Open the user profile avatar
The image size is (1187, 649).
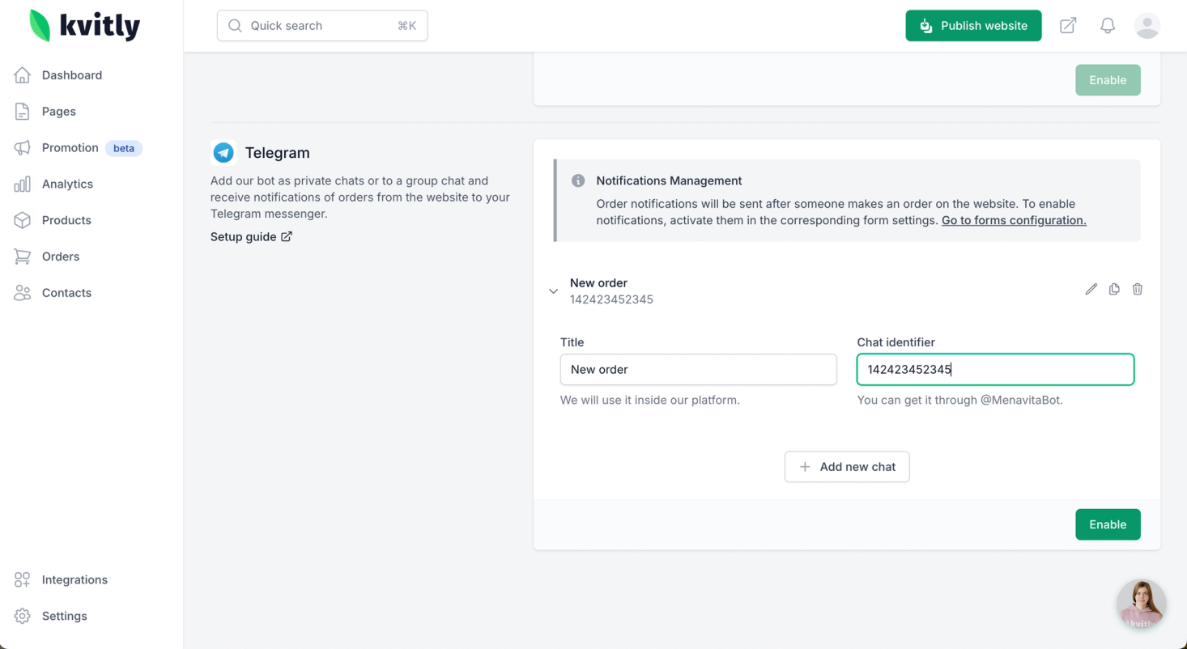[x=1147, y=26]
